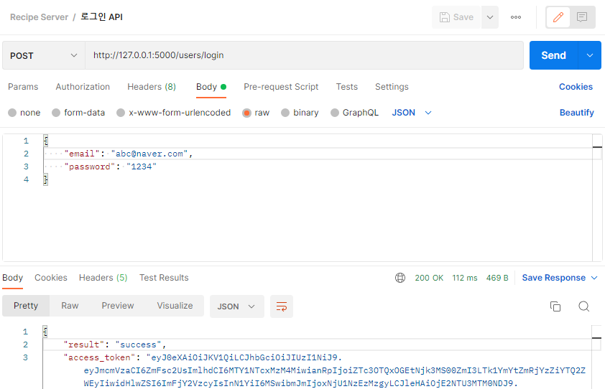The width and height of the screenshot is (605, 389).
Task: Click the Beautify link
Action: pyautogui.click(x=577, y=113)
